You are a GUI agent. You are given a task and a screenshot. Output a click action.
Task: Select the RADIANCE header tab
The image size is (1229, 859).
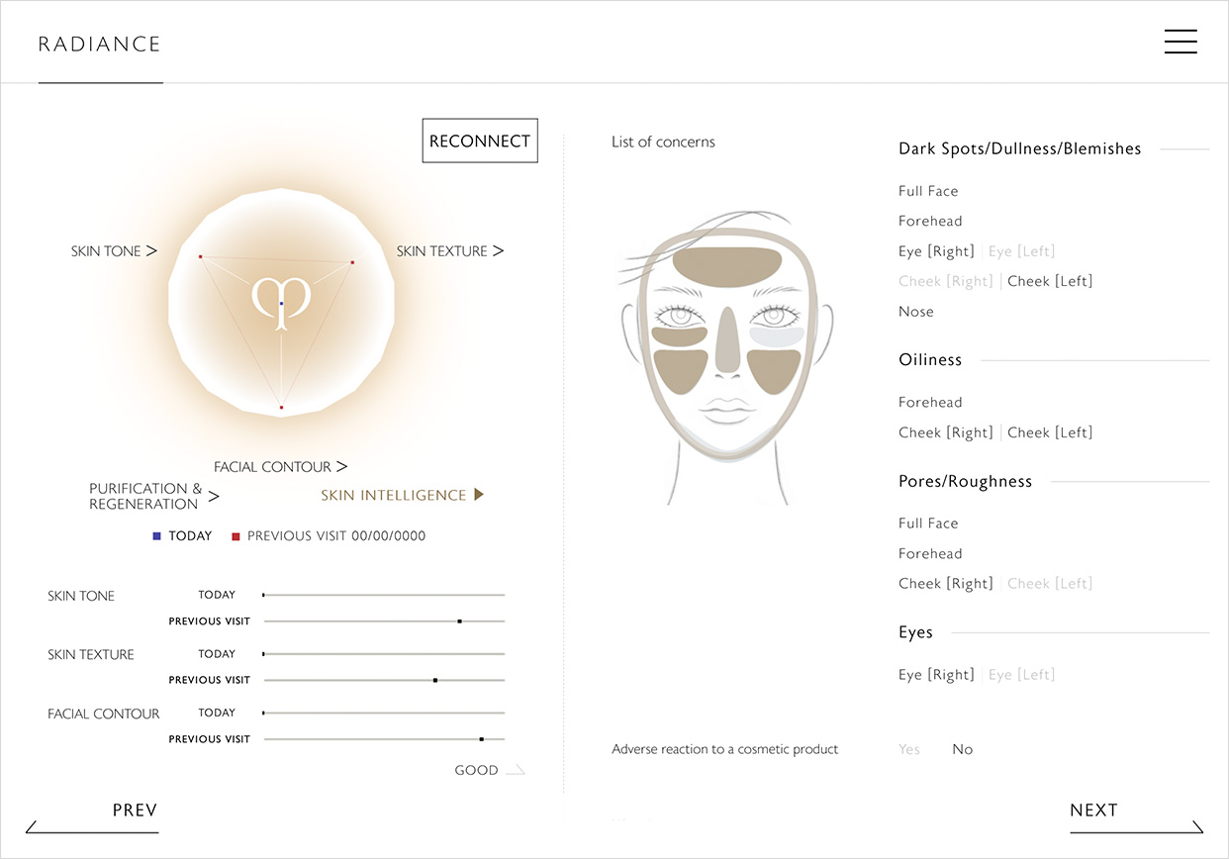[x=100, y=45]
